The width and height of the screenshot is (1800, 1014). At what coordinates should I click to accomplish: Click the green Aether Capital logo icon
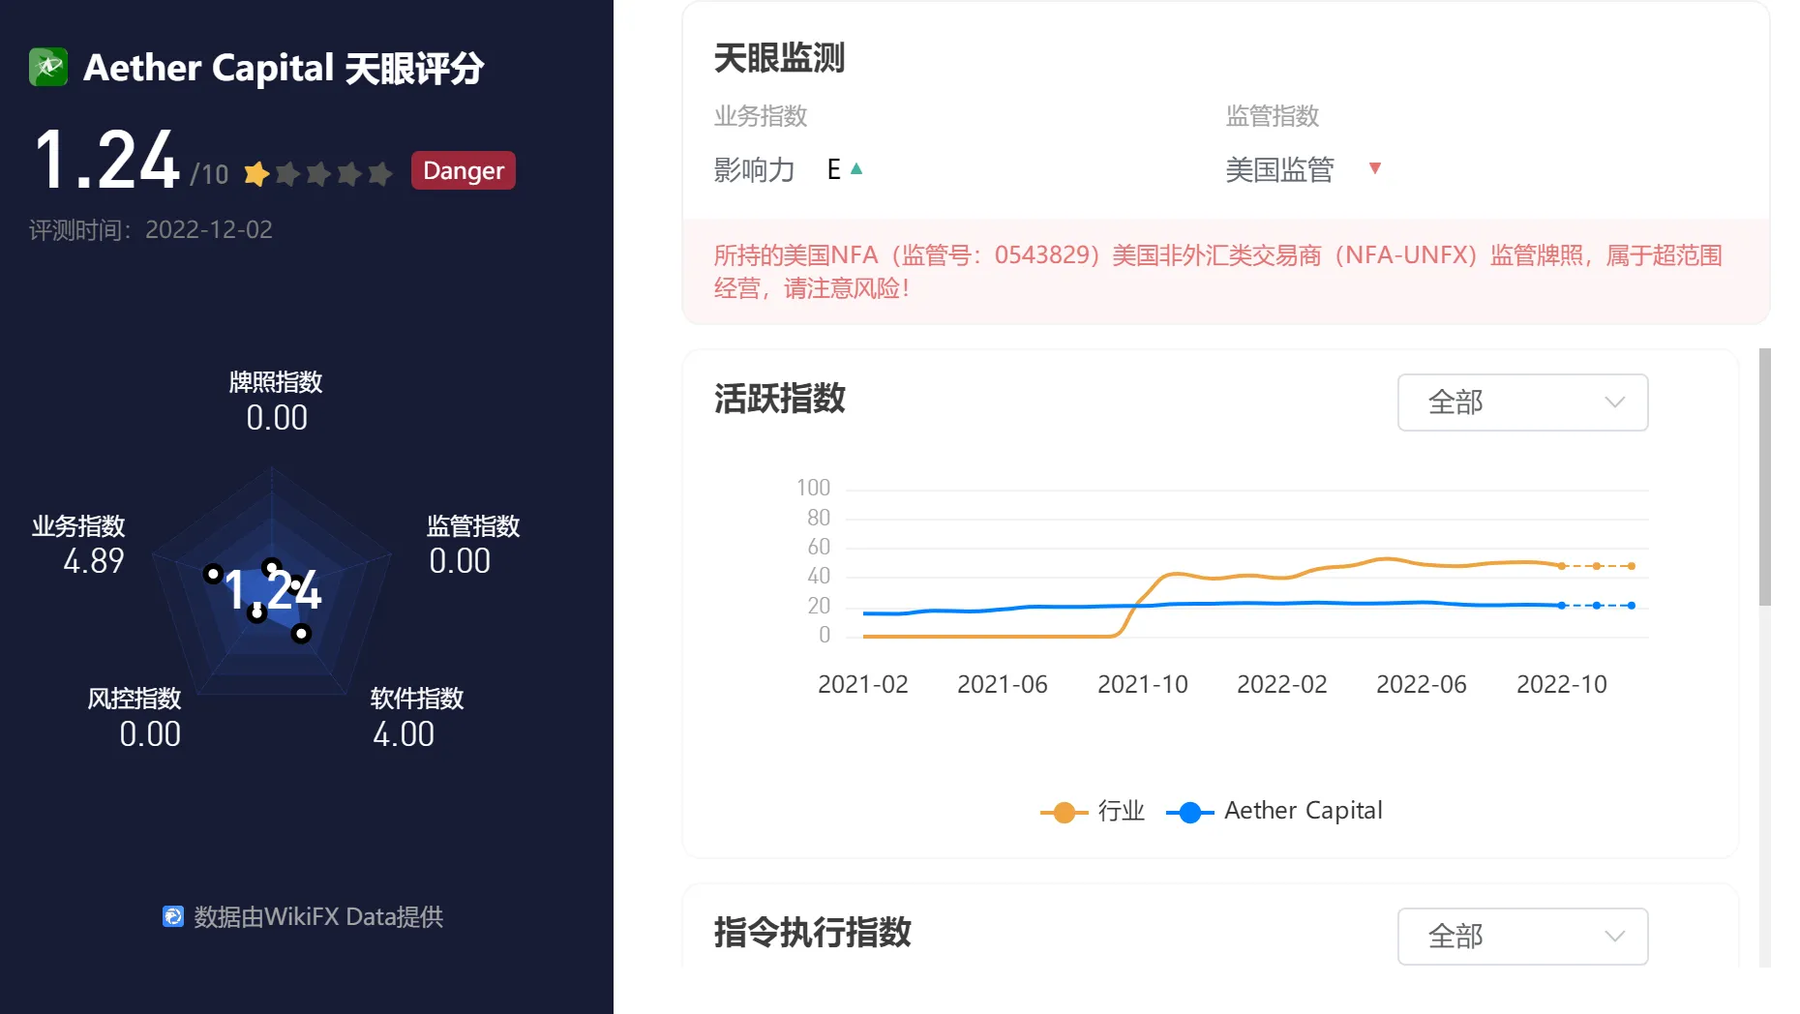48,67
